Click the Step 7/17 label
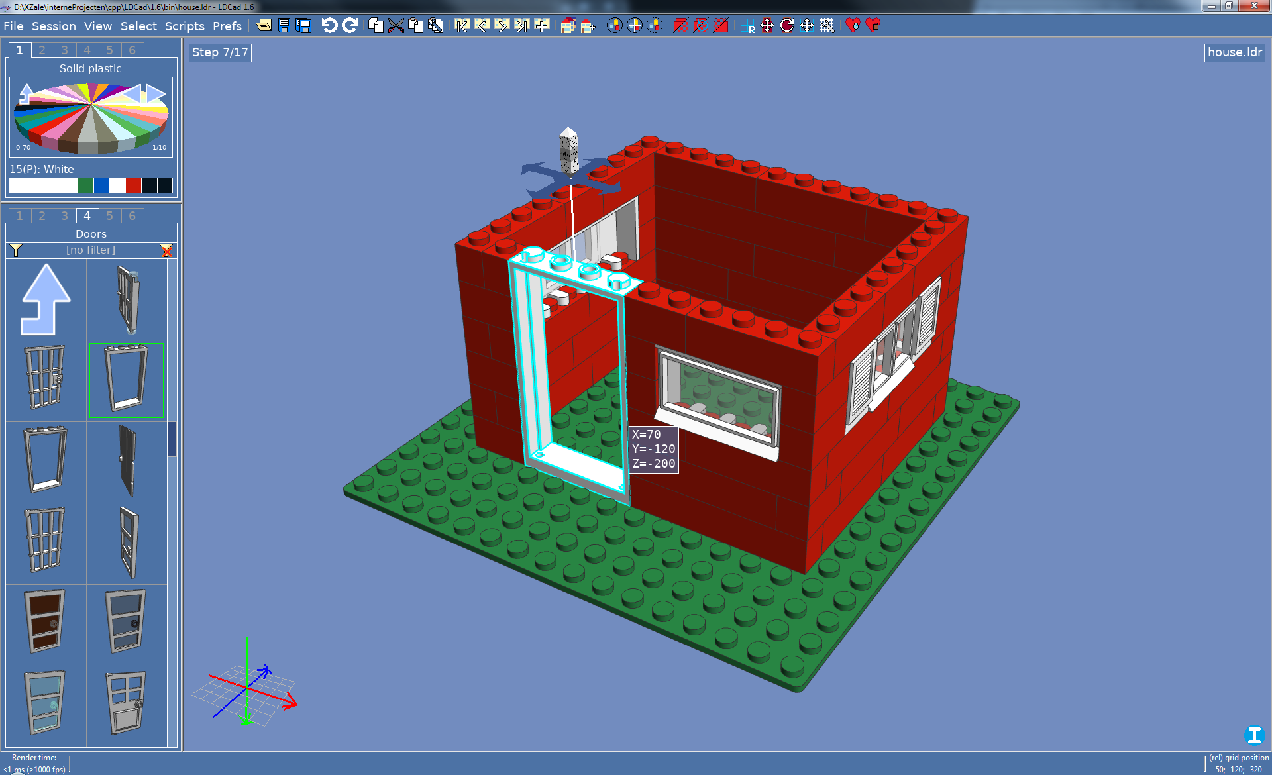 pyautogui.click(x=220, y=52)
